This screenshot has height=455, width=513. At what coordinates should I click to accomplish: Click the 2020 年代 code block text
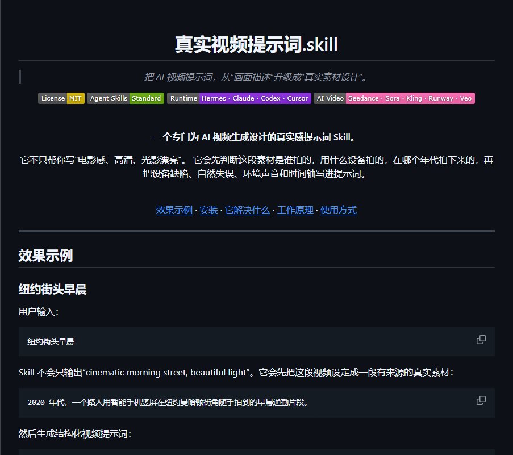pos(168,402)
